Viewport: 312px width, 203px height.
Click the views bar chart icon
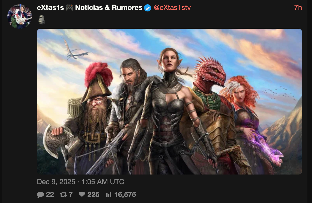[109, 195]
